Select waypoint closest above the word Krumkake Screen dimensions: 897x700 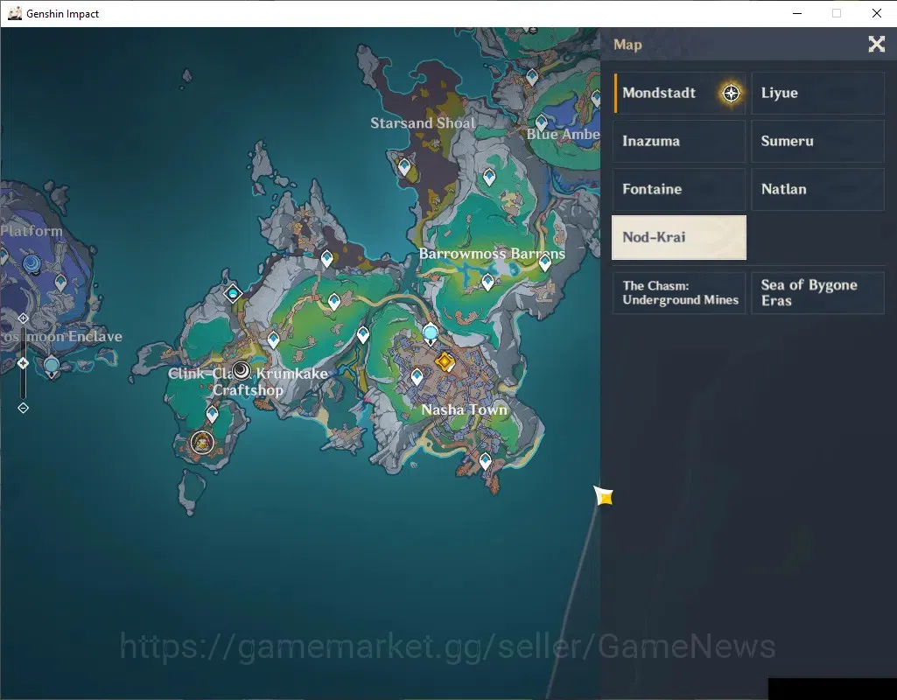click(273, 339)
